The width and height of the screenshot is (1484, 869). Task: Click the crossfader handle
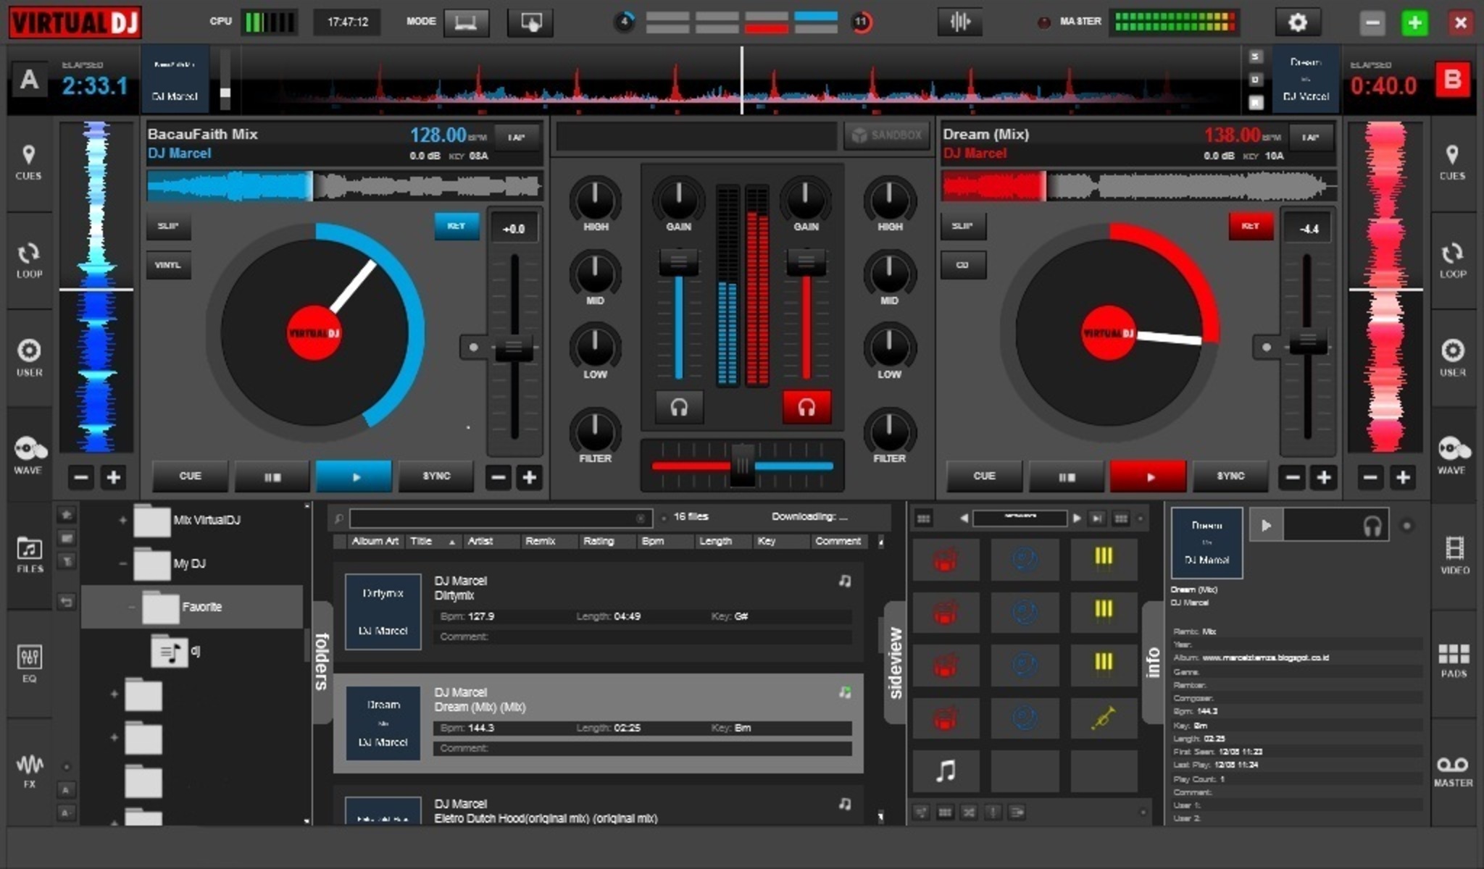[742, 466]
